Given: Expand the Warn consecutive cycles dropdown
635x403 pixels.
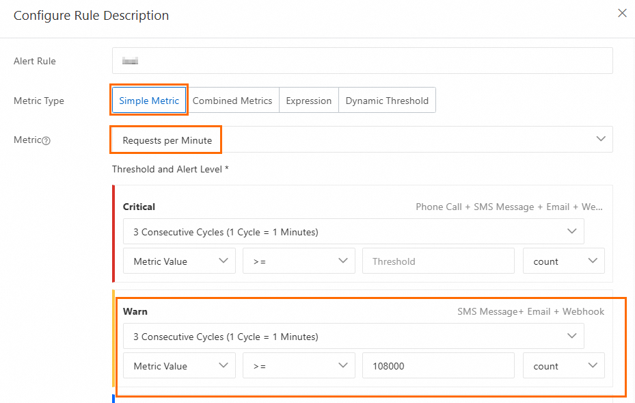Looking at the screenshot, I should pos(353,337).
